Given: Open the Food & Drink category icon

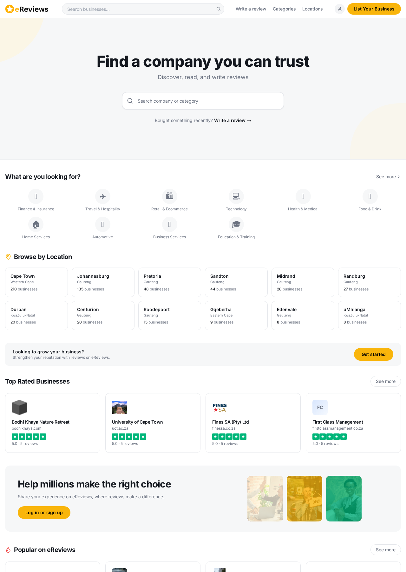Looking at the screenshot, I should point(370,196).
